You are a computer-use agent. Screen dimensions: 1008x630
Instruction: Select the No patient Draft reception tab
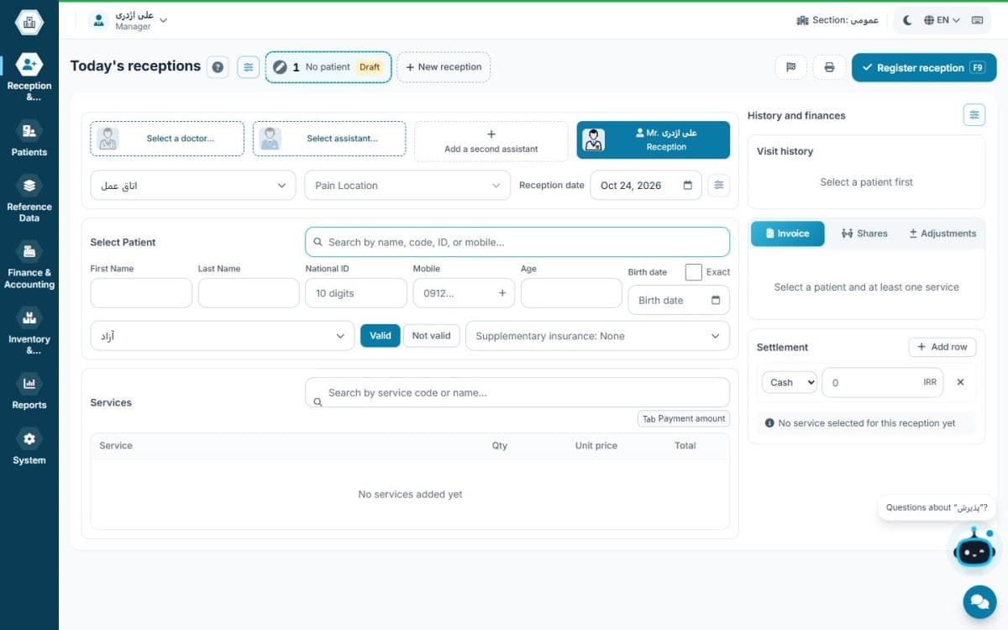pos(328,67)
